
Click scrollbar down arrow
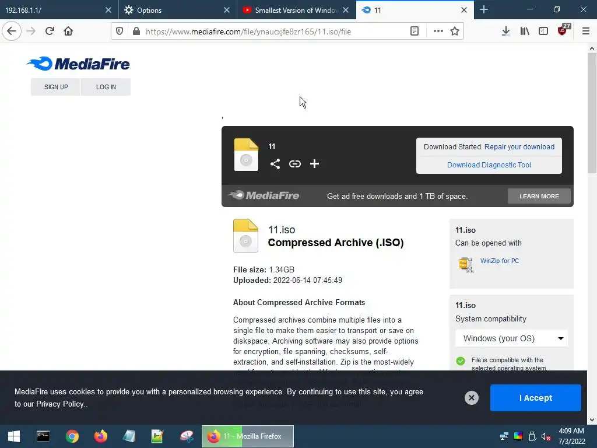(592, 420)
